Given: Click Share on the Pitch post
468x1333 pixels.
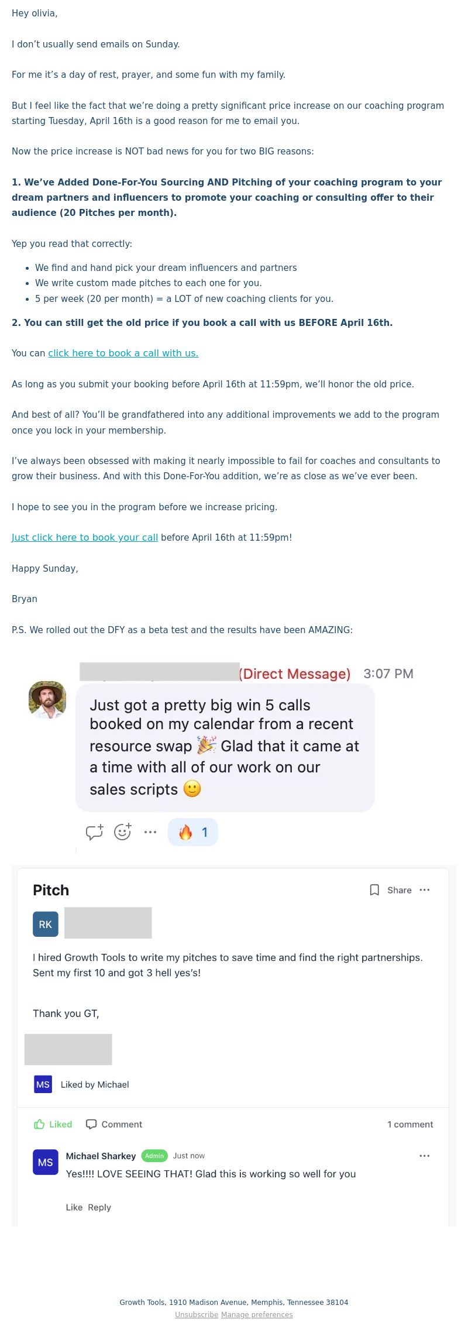Looking at the screenshot, I should [400, 890].
